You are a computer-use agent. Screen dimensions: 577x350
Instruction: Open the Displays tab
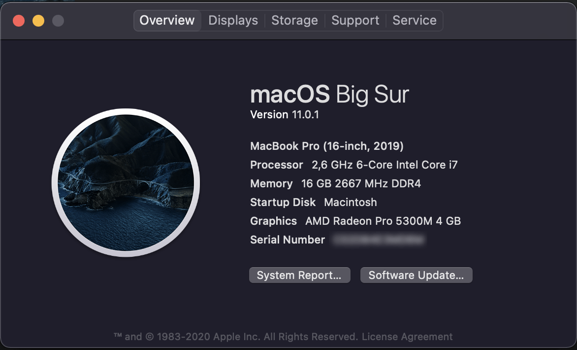[233, 21]
